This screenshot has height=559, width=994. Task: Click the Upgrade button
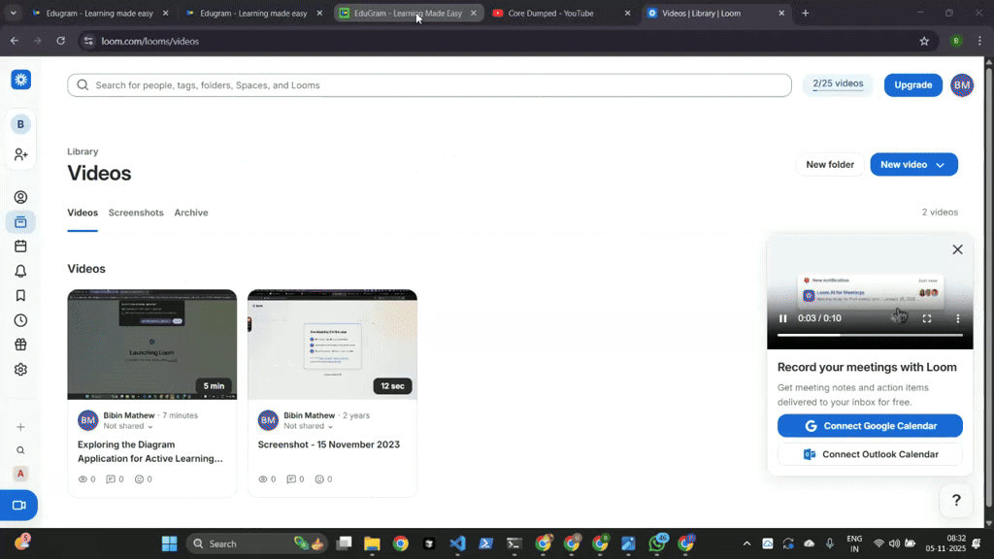pyautogui.click(x=912, y=85)
